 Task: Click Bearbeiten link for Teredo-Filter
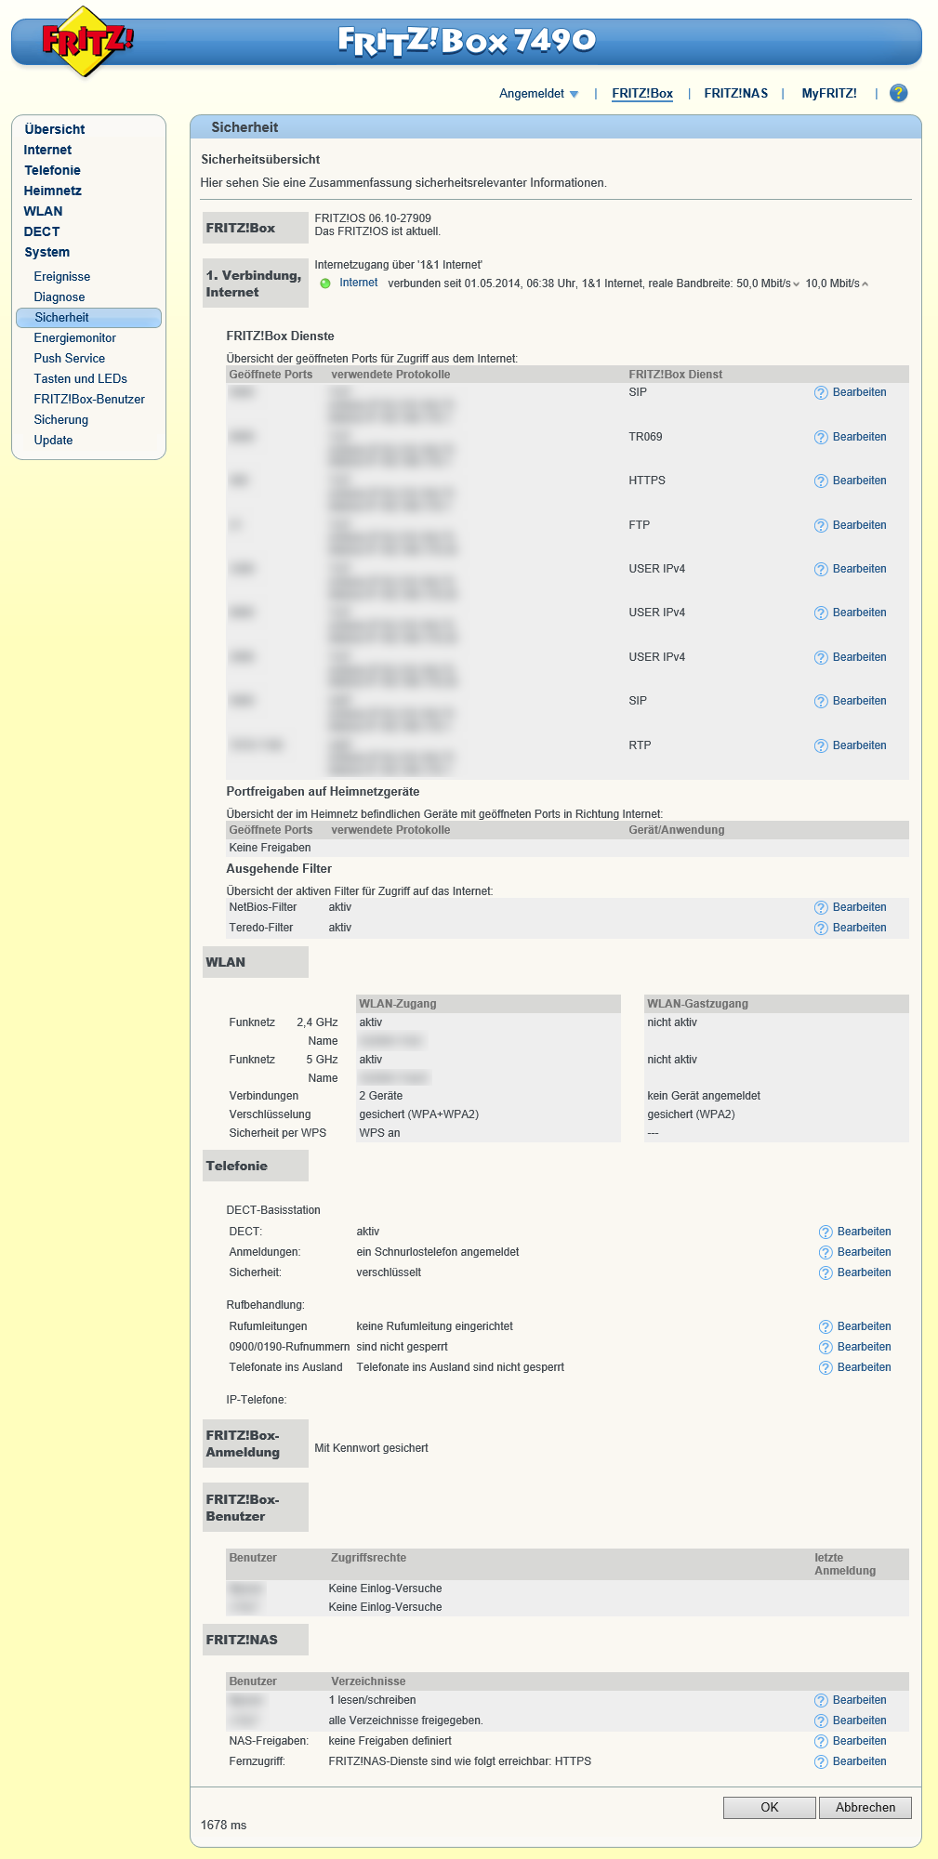pos(860,928)
